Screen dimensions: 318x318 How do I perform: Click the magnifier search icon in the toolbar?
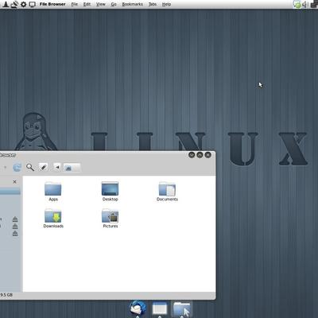(x=30, y=167)
